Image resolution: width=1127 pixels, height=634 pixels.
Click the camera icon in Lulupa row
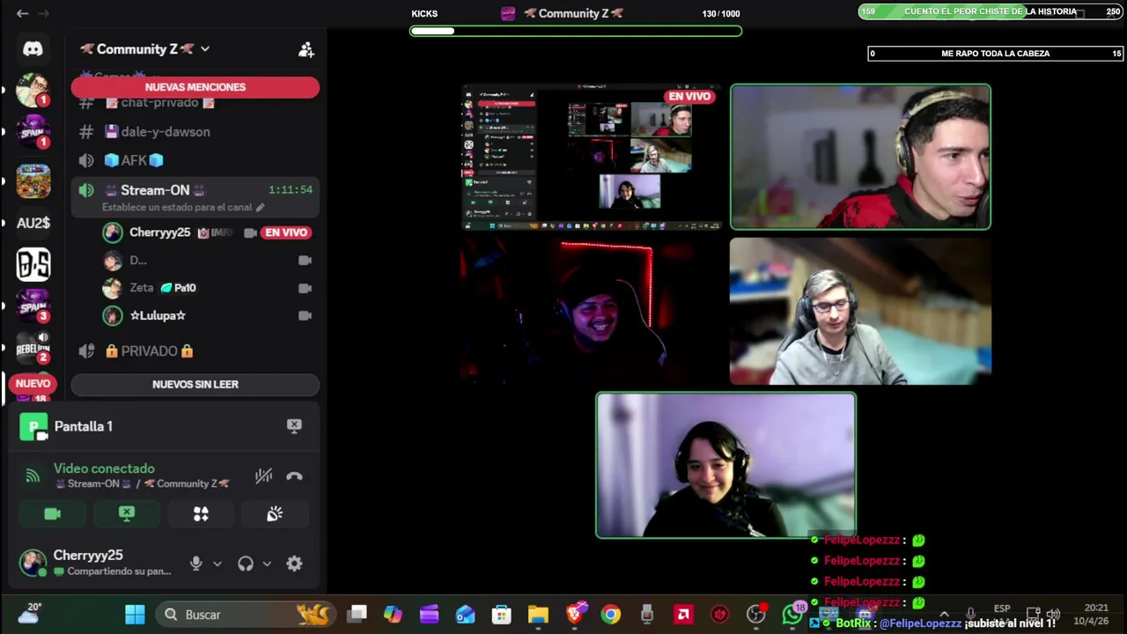click(x=305, y=315)
